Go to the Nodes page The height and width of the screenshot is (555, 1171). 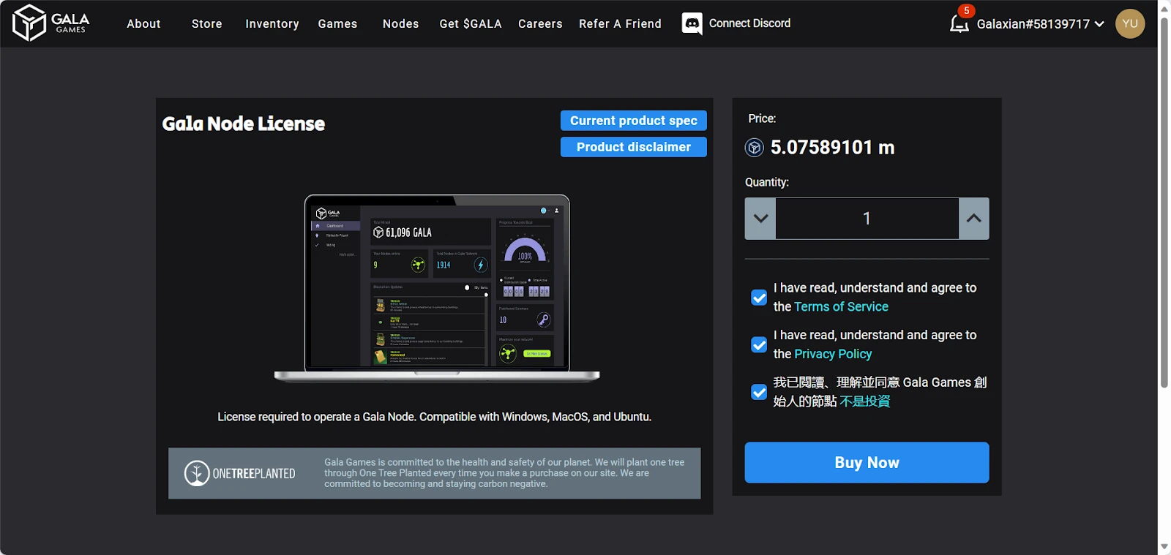pos(400,24)
